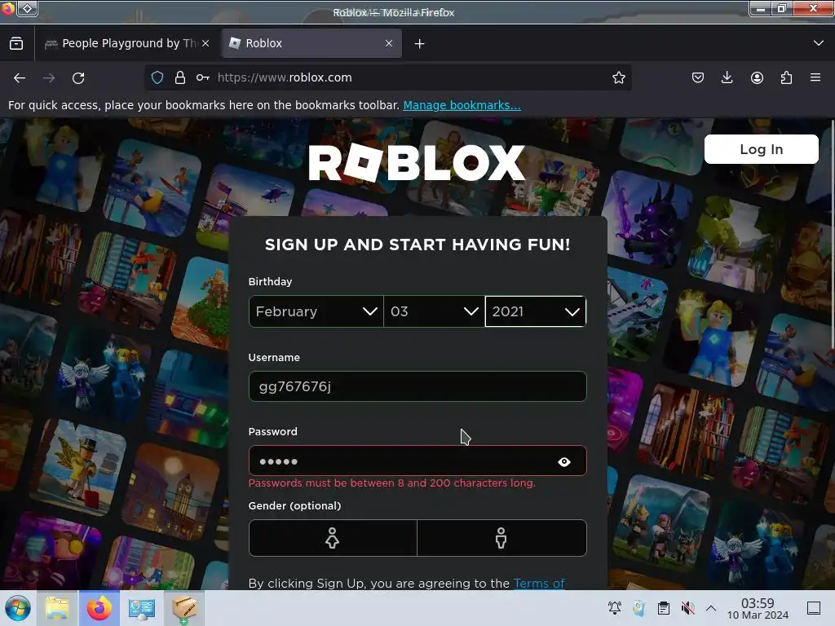Click the clipboard tray icon

click(664, 608)
